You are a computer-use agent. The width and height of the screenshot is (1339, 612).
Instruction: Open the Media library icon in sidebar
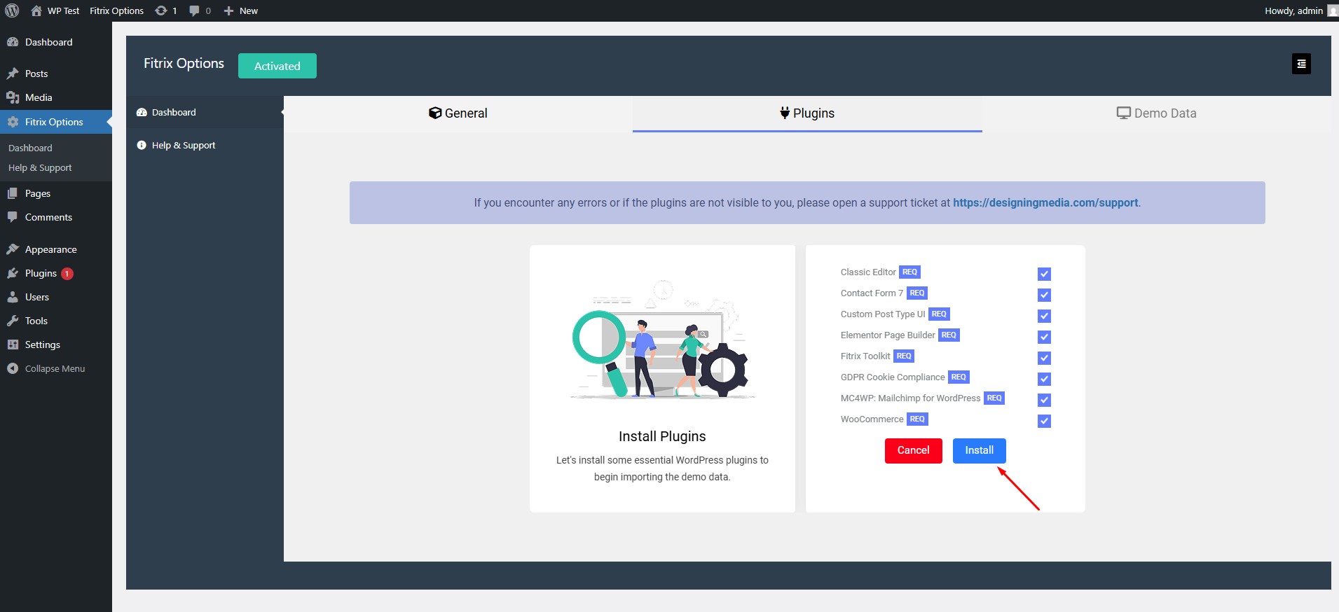point(13,97)
